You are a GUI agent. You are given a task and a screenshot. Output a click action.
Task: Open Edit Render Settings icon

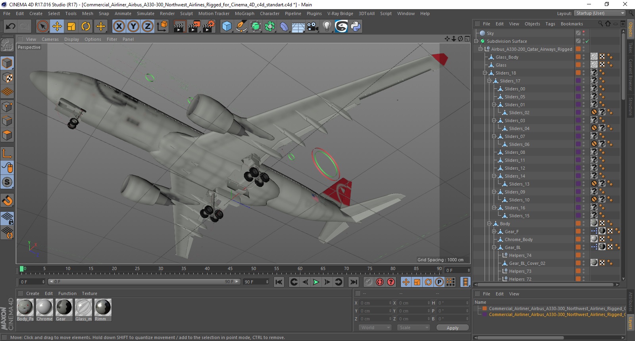(x=209, y=27)
